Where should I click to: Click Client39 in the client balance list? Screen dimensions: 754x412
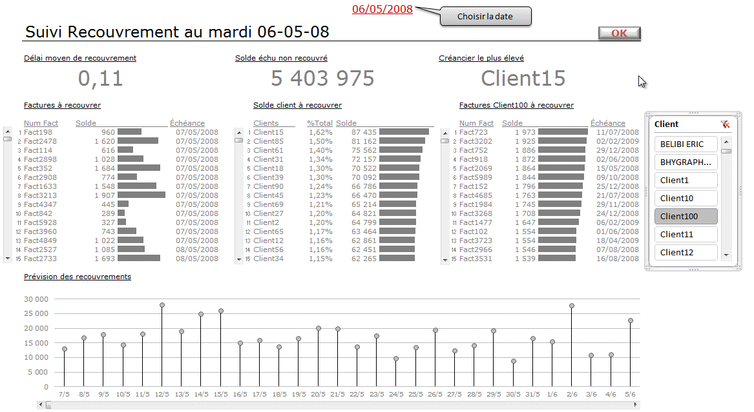268,177
